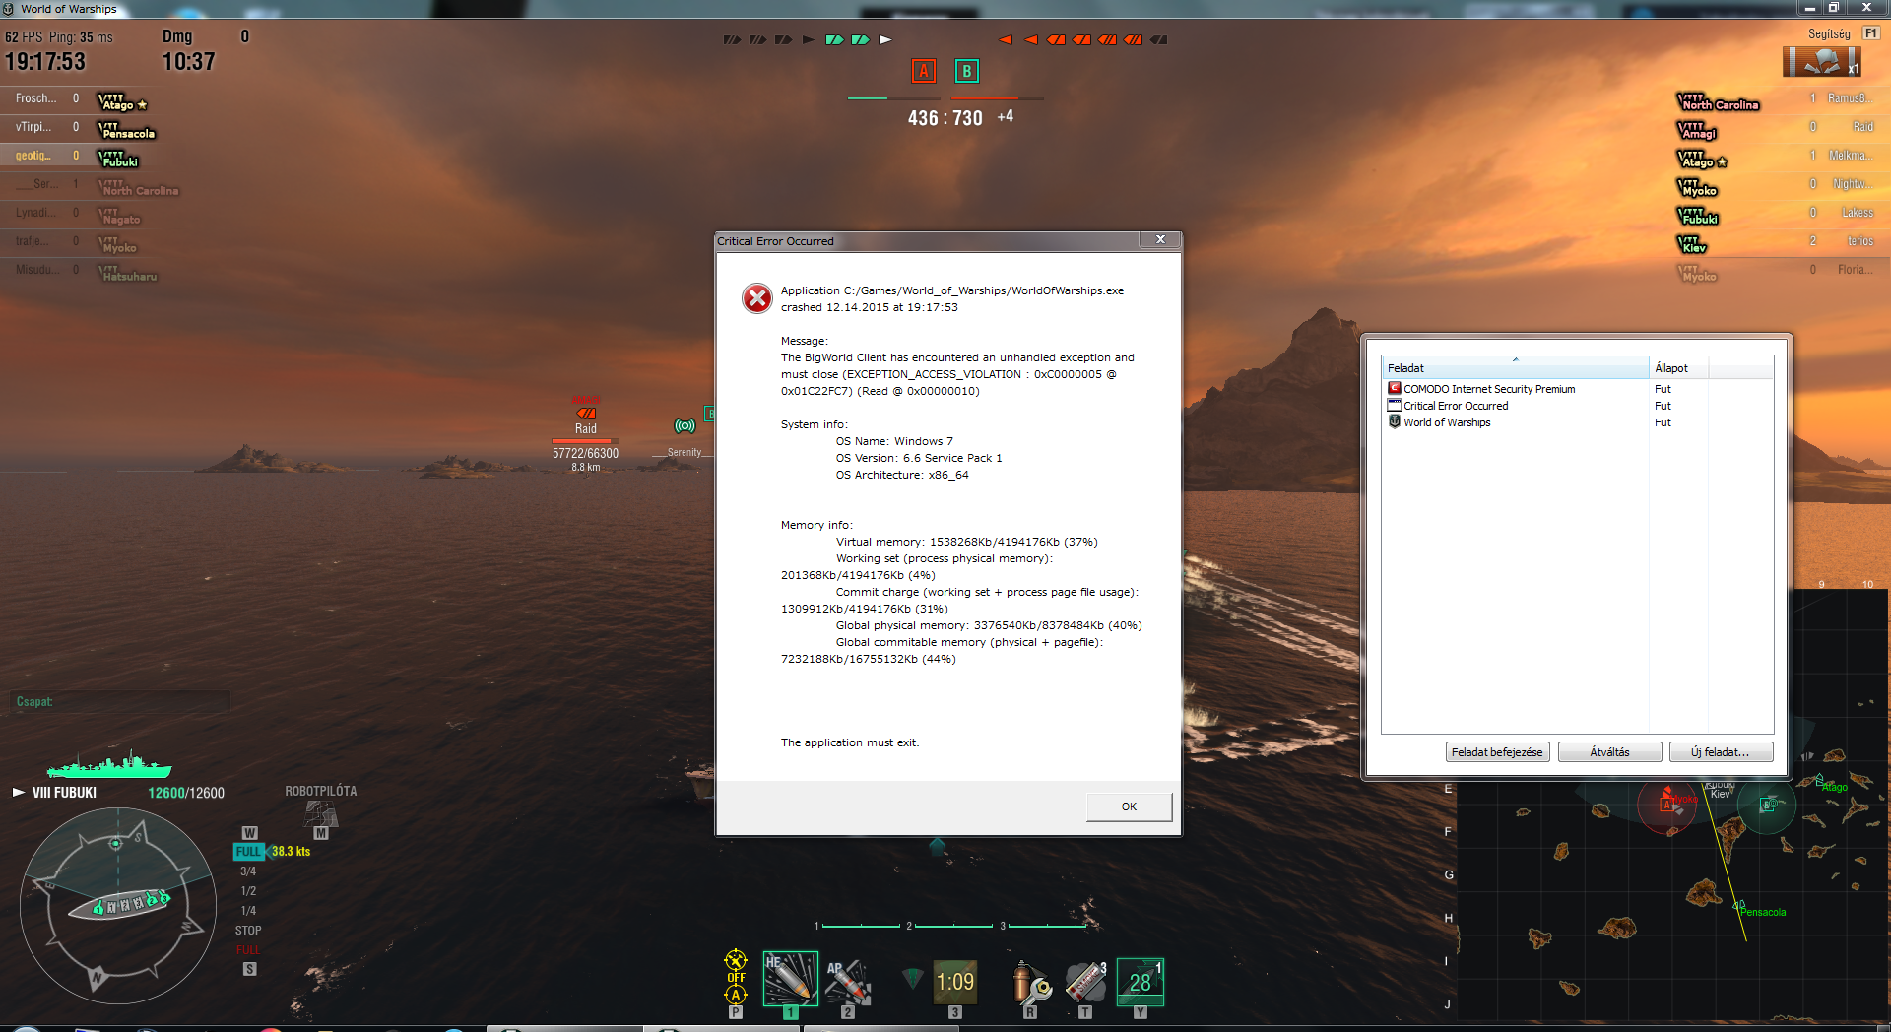Select World of Warships task row
Screen dimensions: 1891x1032
1577,422
